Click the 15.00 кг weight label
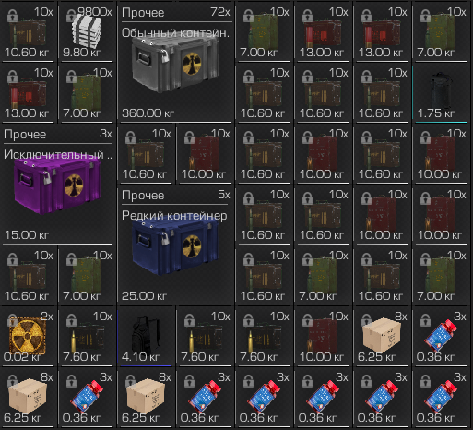The width and height of the screenshot is (473, 430). click(27, 235)
